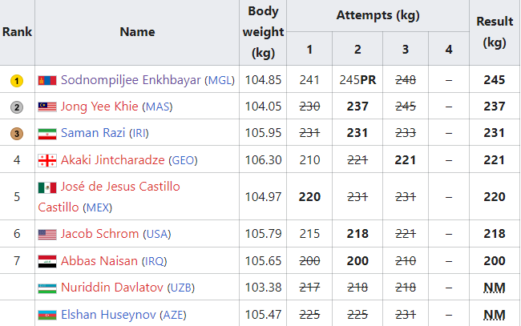This screenshot has height=326, width=521.
Task: Click the Mongolia flag icon
Action: click(46, 81)
